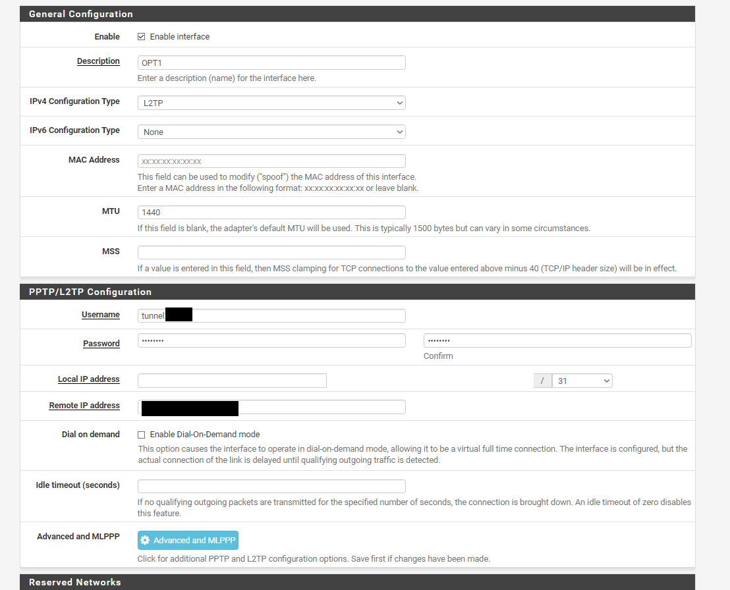Click the MTU field showing 1440
This screenshot has width=730, height=590.
tap(271, 212)
